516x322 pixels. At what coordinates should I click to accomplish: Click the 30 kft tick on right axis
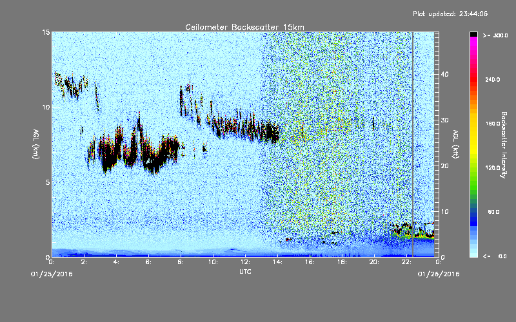(444, 120)
